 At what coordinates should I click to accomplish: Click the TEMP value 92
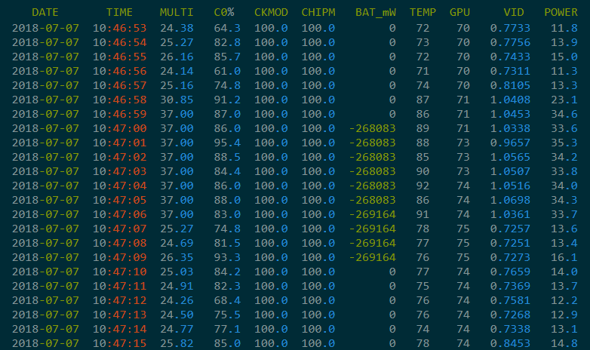tap(423, 186)
